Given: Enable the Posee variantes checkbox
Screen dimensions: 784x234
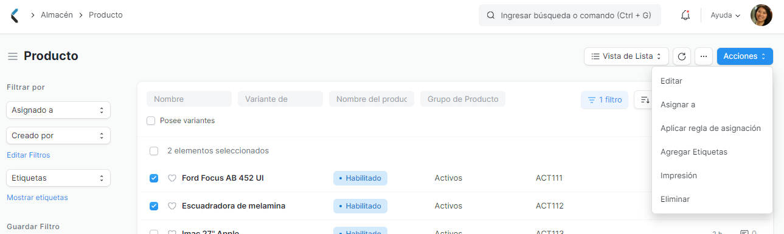Looking at the screenshot, I should point(151,121).
